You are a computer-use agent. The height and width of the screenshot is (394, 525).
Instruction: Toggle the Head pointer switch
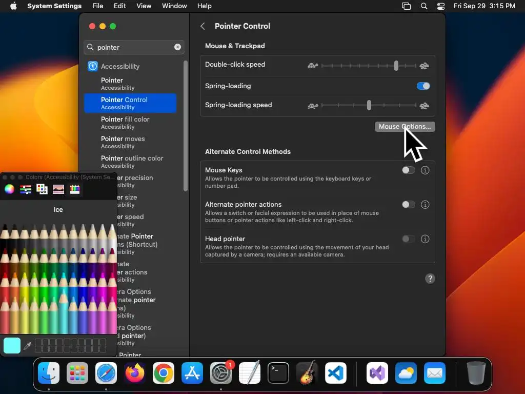[x=409, y=239]
